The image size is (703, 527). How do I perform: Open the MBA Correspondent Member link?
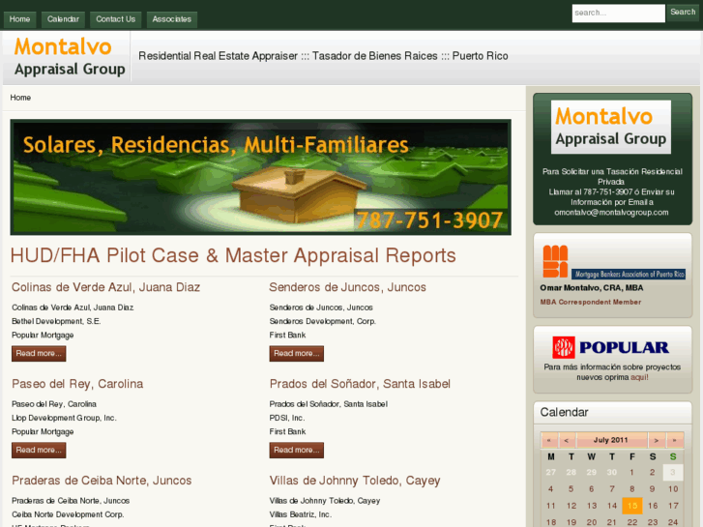[x=591, y=303]
